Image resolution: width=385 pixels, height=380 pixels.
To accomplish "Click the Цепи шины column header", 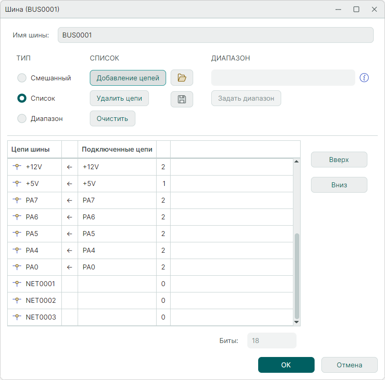I will click(x=30, y=149).
